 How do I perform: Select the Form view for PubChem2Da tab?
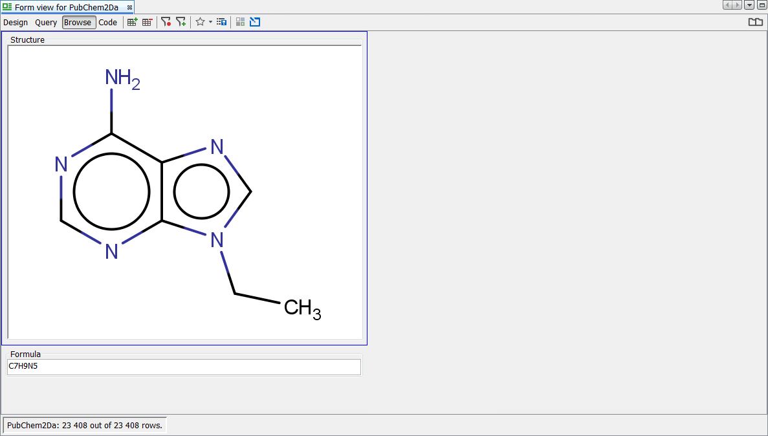pyautogui.click(x=66, y=7)
